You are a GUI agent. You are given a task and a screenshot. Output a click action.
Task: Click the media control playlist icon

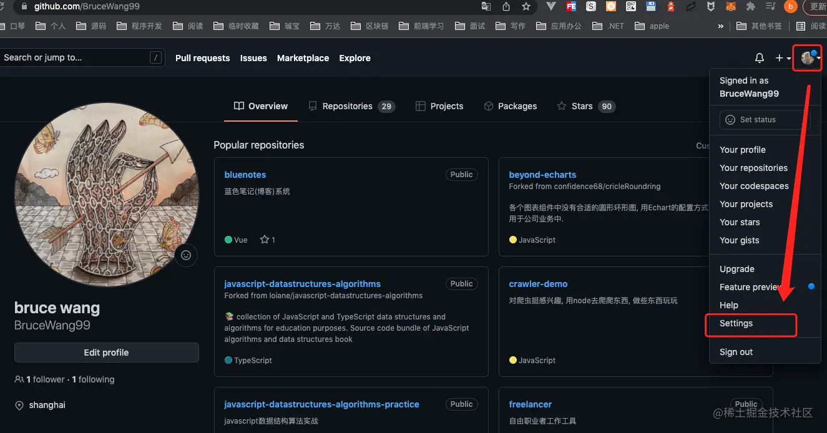click(771, 7)
